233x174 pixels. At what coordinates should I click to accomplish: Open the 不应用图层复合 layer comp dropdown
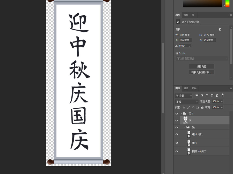(x=201, y=59)
